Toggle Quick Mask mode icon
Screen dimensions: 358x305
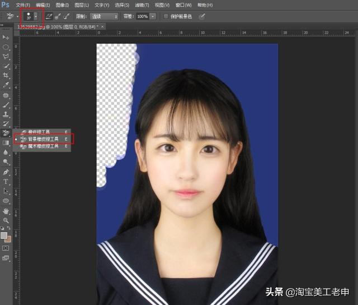[x=6, y=248]
